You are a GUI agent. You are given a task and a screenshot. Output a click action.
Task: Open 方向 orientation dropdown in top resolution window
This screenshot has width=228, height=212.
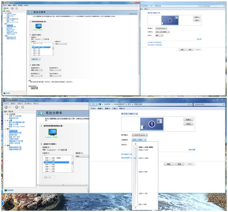(x=159, y=36)
